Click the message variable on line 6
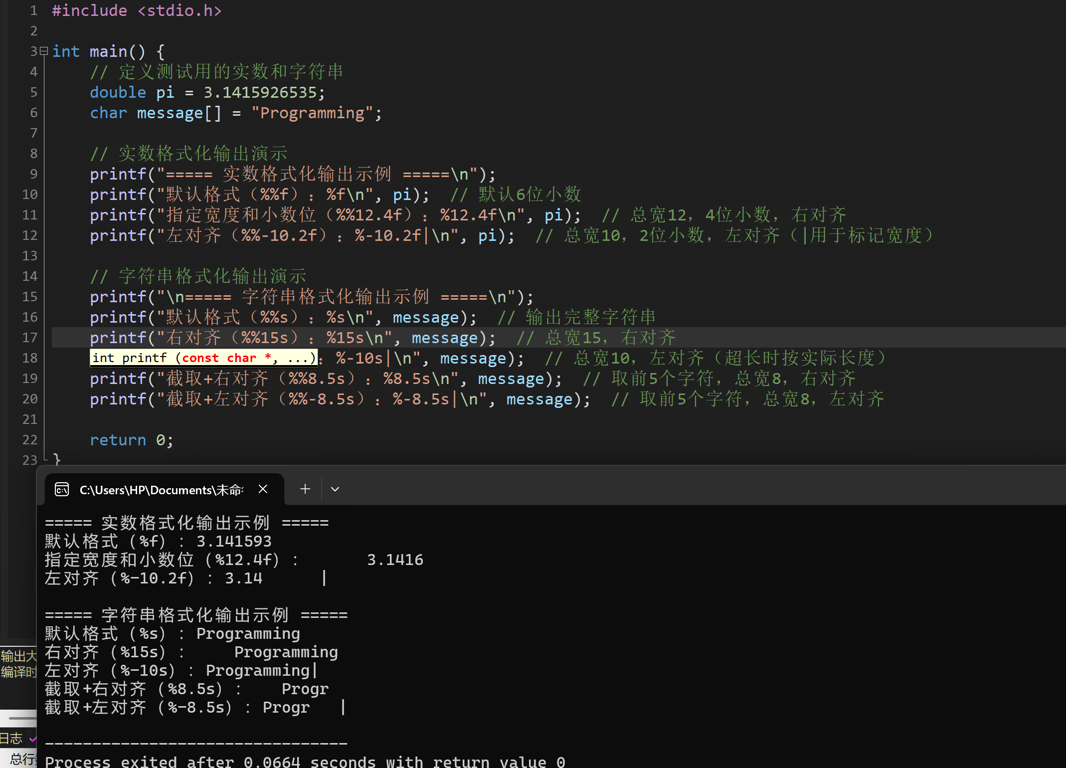 (170, 113)
